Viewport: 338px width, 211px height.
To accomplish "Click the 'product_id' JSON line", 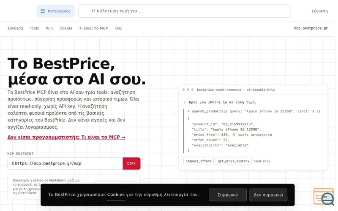I will coord(223,124).
